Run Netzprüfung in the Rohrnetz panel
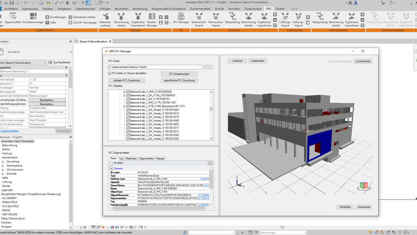This screenshot has height=235, width=417. coord(233,19)
